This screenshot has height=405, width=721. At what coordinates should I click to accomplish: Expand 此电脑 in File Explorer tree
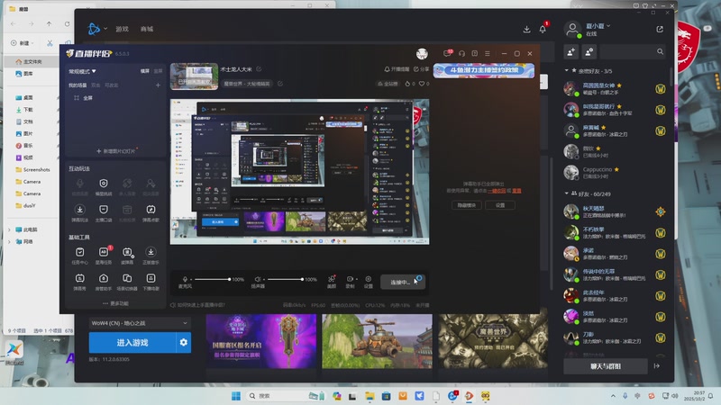pyautogui.click(x=9, y=229)
